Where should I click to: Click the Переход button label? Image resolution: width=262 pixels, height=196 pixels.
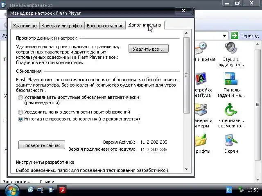(249, 36)
